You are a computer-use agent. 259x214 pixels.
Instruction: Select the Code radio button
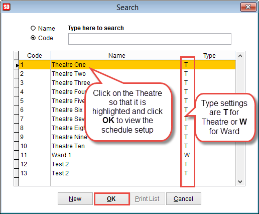click(33, 38)
